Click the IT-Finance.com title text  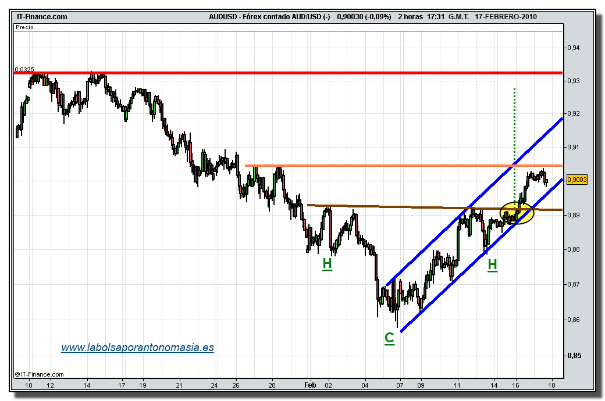pyautogui.click(x=42, y=17)
